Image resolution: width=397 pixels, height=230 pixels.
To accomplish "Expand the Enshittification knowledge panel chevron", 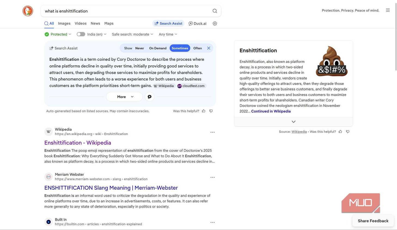I will click(x=294, y=122).
